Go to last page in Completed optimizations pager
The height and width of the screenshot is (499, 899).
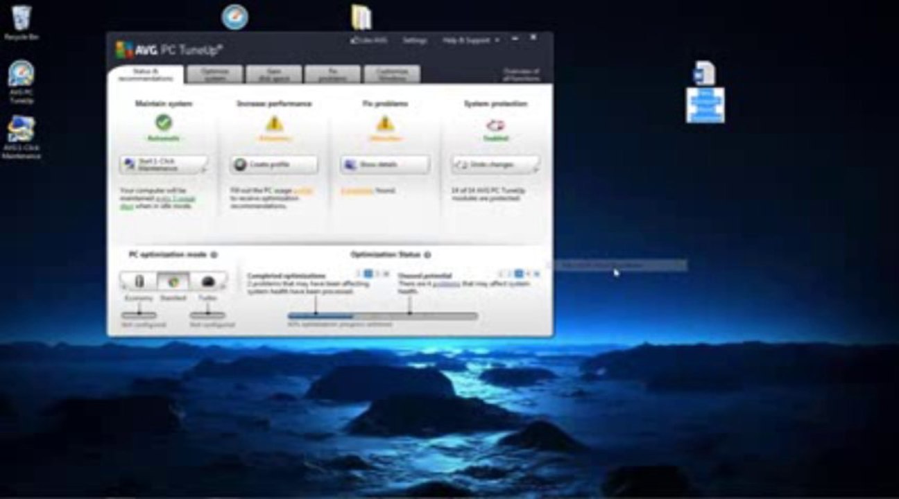coord(386,274)
